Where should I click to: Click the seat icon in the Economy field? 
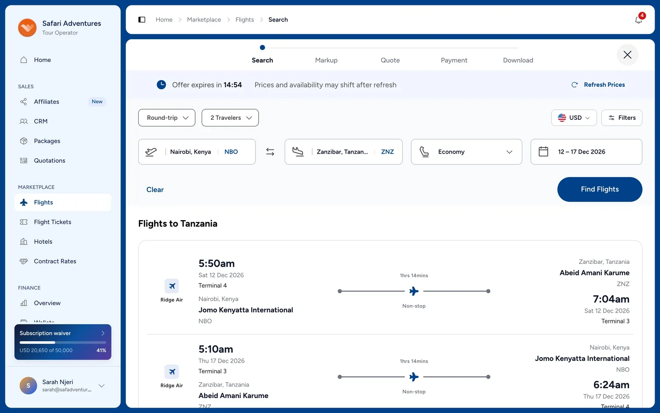(x=424, y=152)
